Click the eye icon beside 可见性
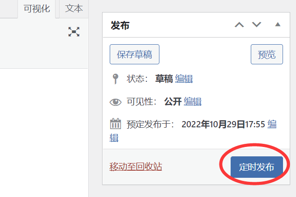Image resolution: width=296 pixels, height=197 pixels. pyautogui.click(x=116, y=102)
